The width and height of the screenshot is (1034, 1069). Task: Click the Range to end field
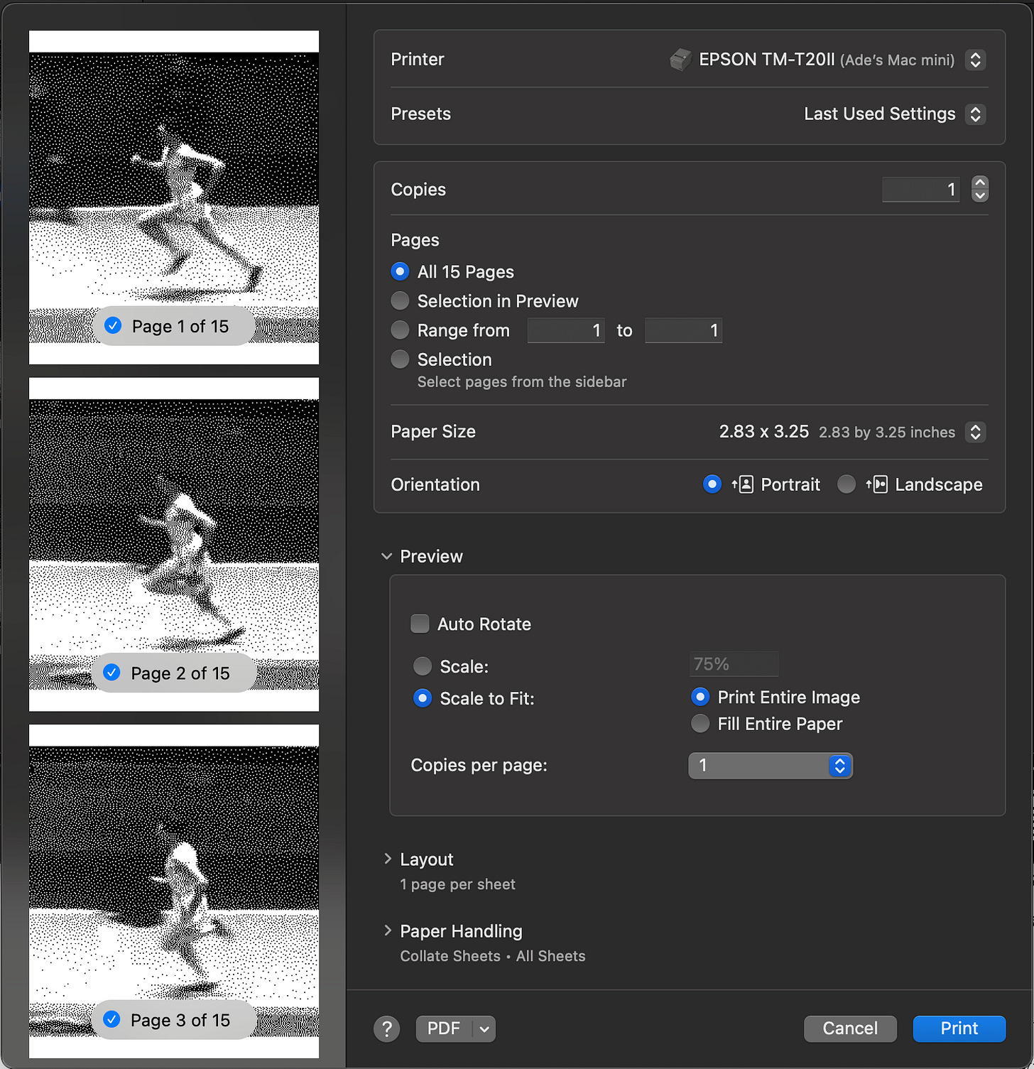coord(684,330)
